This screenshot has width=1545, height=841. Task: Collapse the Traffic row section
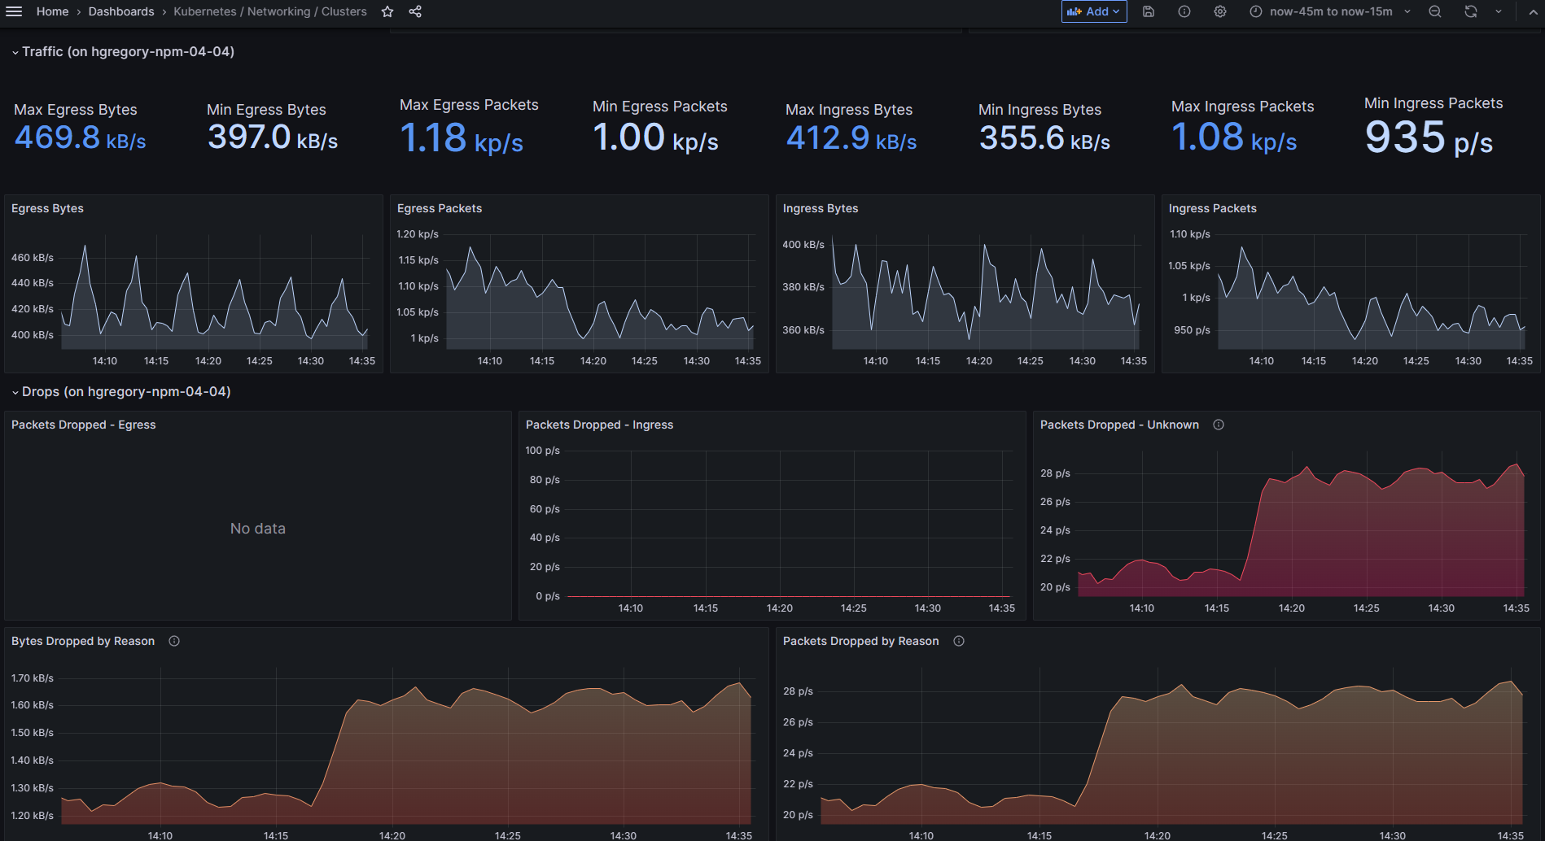tap(15, 52)
